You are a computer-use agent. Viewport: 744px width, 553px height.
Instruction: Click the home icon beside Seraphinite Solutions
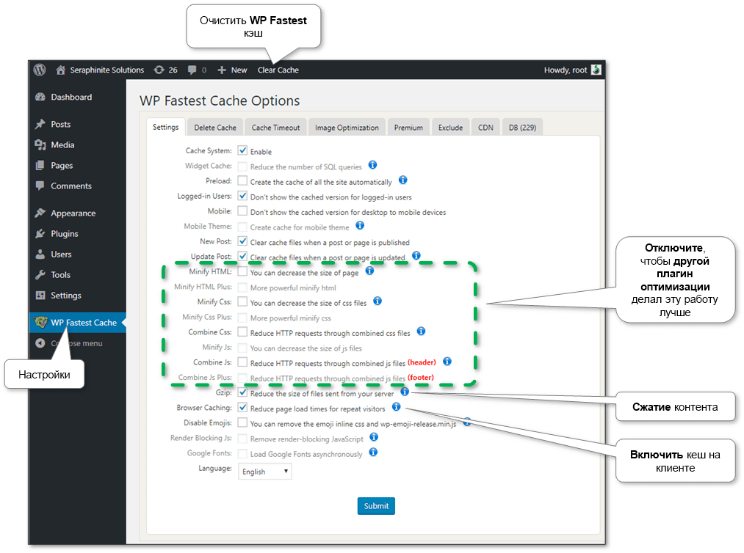[61, 70]
